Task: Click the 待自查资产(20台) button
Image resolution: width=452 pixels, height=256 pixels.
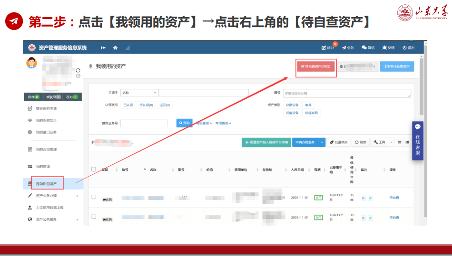Action: [315, 67]
